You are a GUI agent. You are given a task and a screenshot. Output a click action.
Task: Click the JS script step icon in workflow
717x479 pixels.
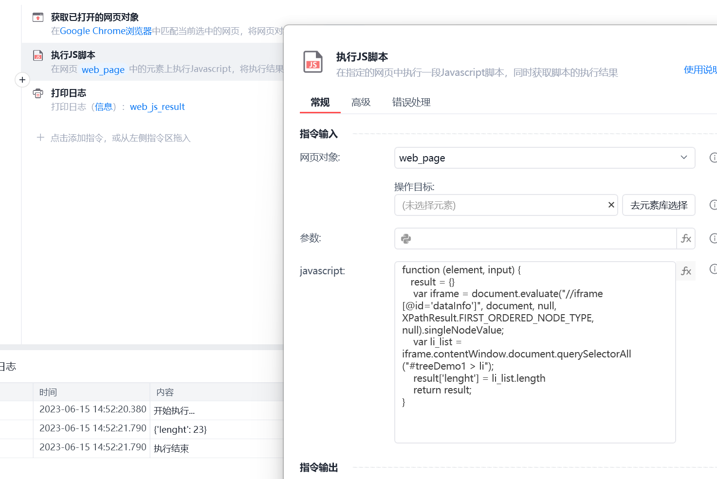pyautogui.click(x=38, y=55)
